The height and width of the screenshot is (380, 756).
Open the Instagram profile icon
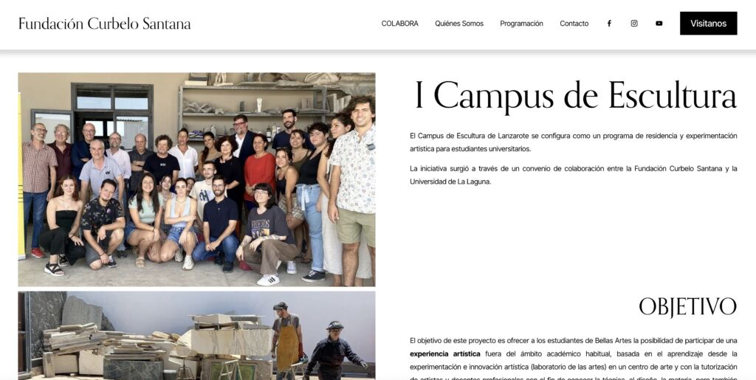coord(634,23)
